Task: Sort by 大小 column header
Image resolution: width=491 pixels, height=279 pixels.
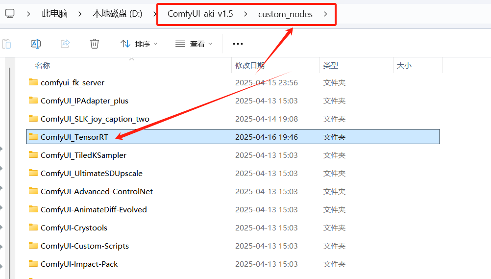Action: (404, 66)
